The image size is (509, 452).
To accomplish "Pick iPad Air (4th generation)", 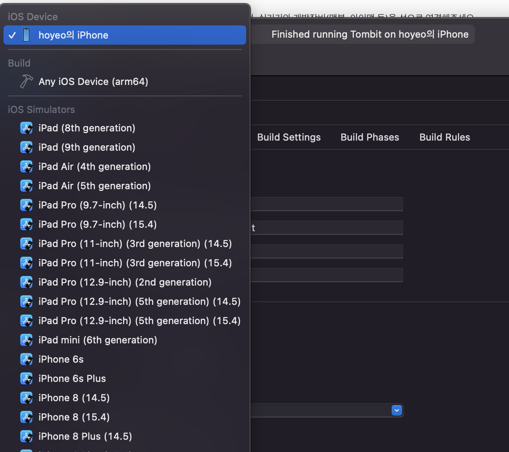I will click(x=125, y=167).
